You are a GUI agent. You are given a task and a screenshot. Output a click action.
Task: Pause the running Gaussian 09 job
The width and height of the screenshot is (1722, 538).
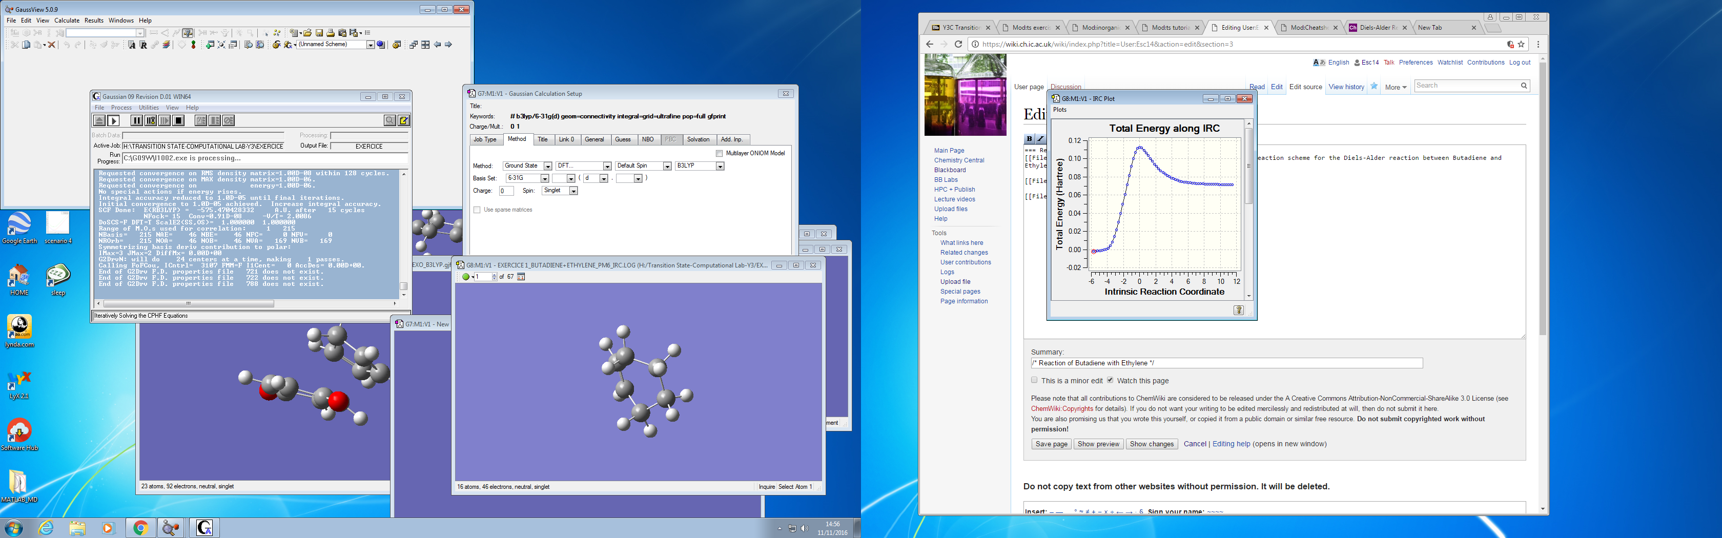coord(136,121)
